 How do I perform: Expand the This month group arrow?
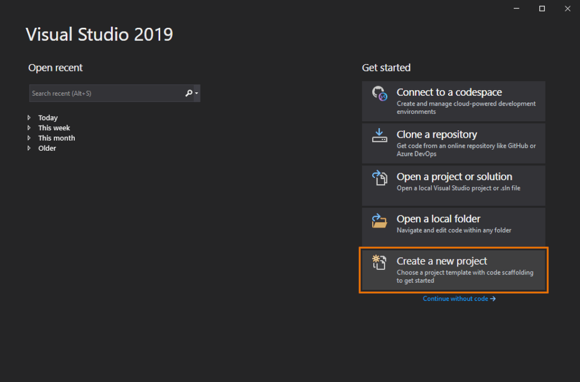29,138
